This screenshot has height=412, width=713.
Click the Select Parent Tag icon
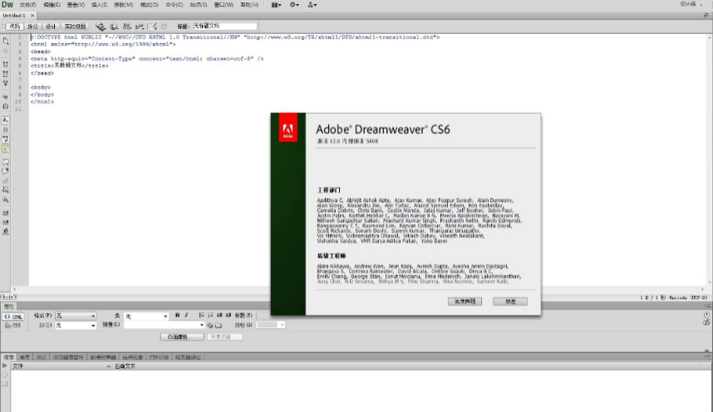(6, 97)
